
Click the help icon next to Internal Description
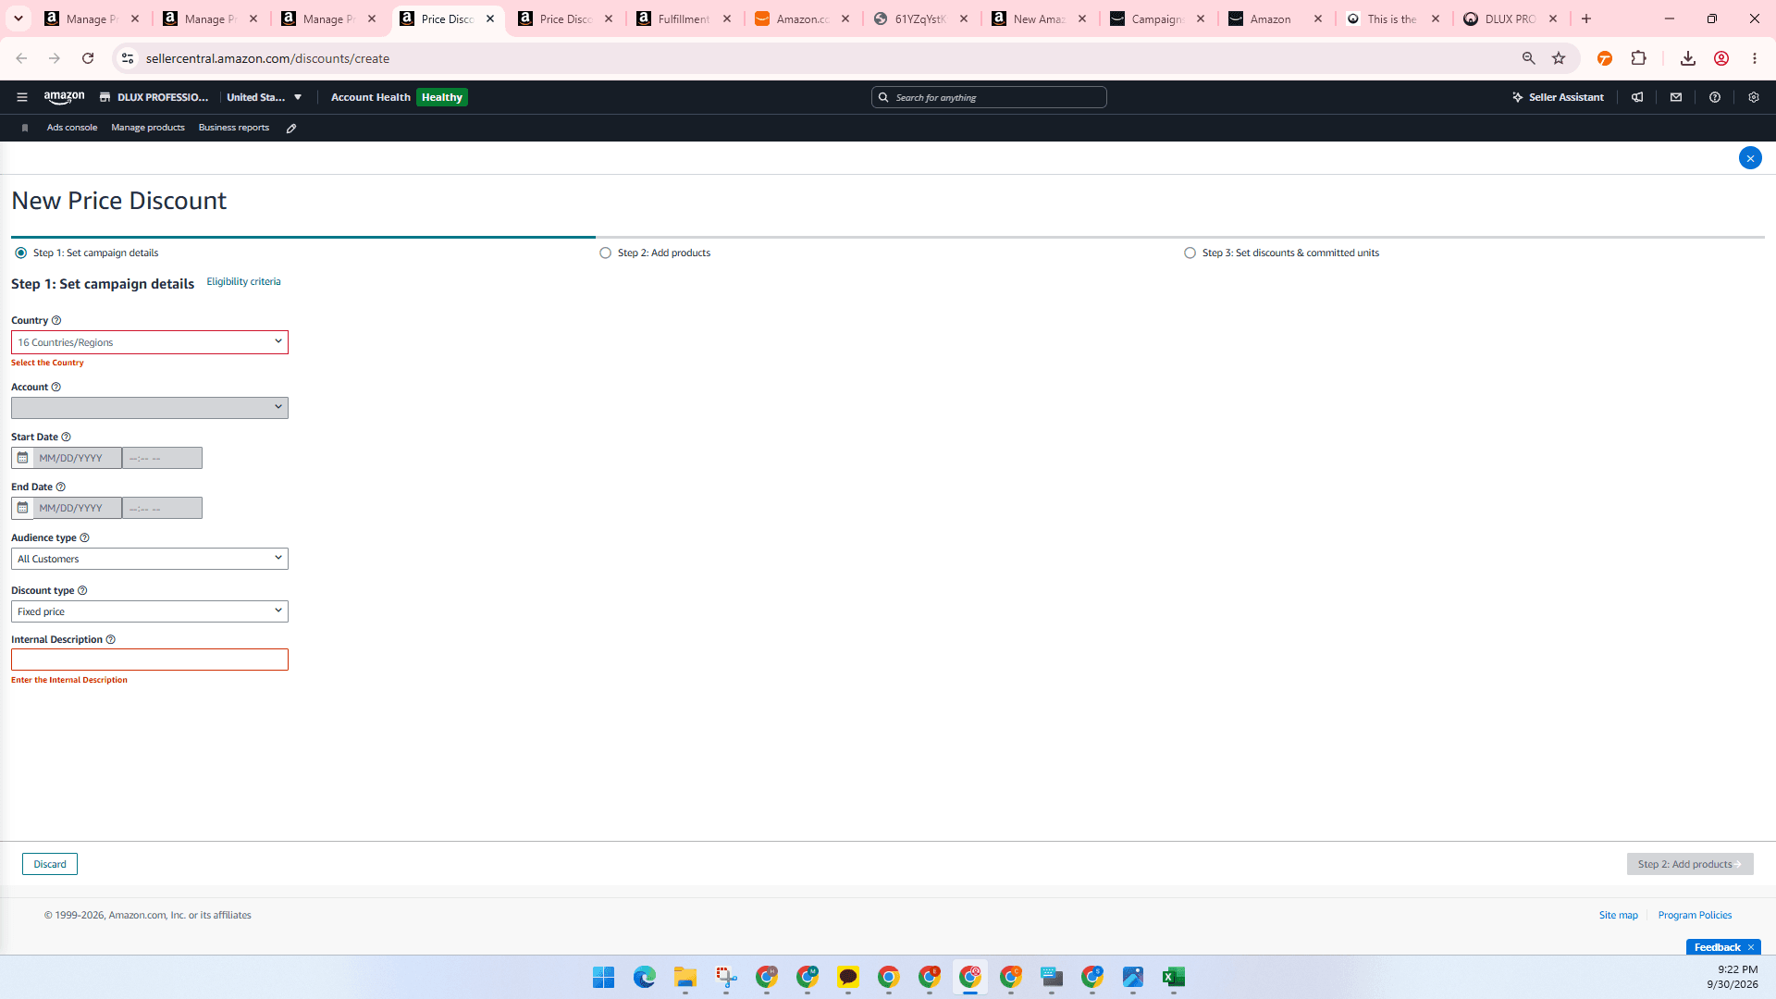pos(111,640)
